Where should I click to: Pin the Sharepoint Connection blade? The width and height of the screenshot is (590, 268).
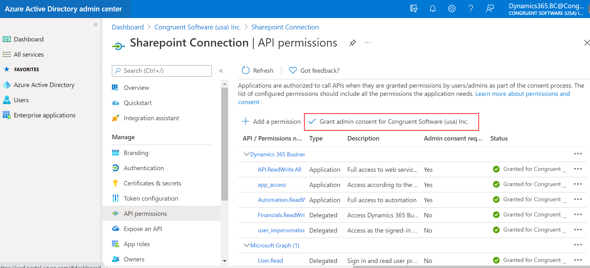click(353, 43)
